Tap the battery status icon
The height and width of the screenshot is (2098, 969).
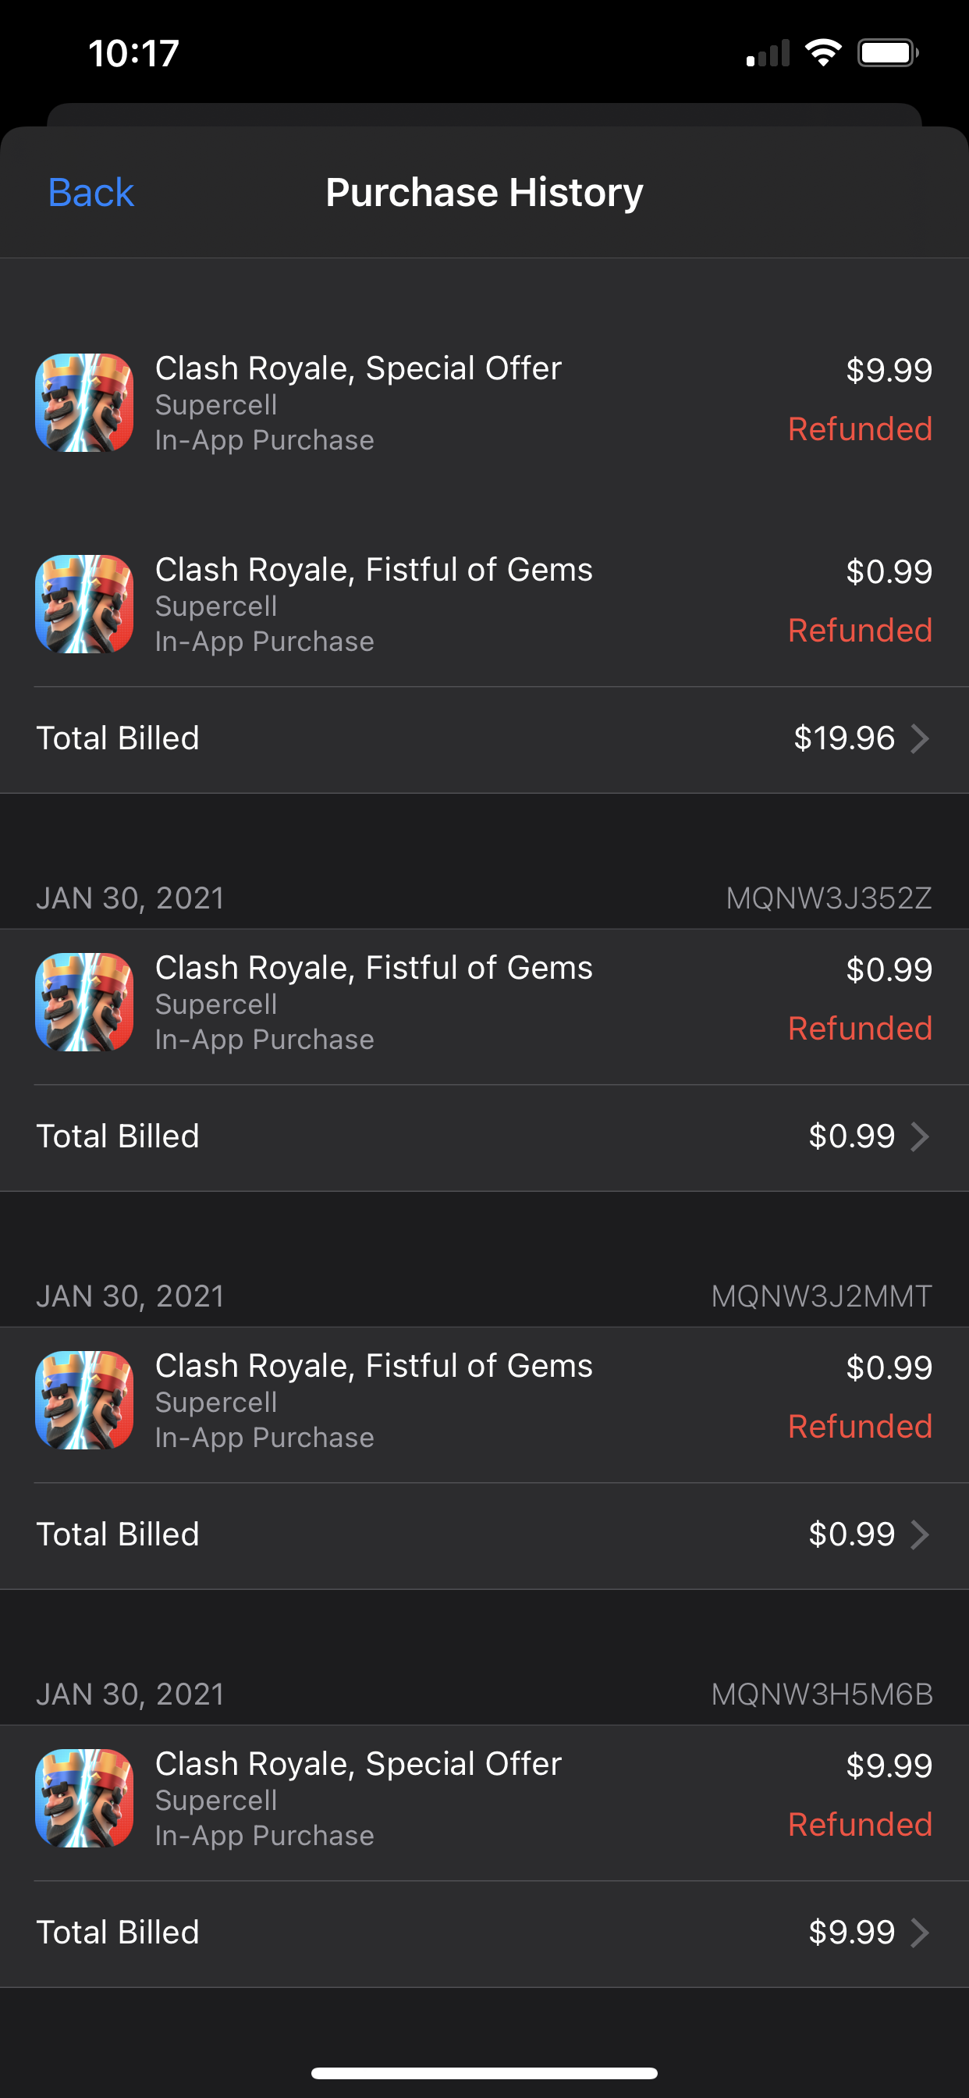[889, 54]
